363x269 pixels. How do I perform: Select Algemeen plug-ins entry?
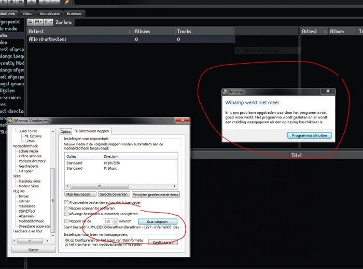pyautogui.click(x=26, y=216)
